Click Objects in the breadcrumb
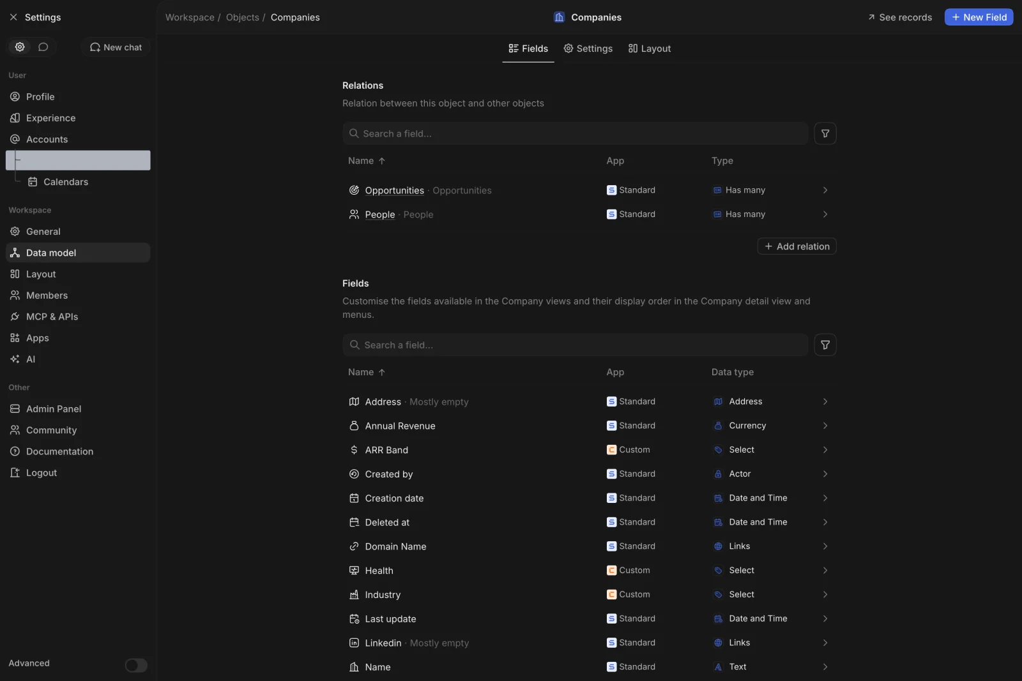This screenshot has width=1022, height=681. click(x=242, y=17)
